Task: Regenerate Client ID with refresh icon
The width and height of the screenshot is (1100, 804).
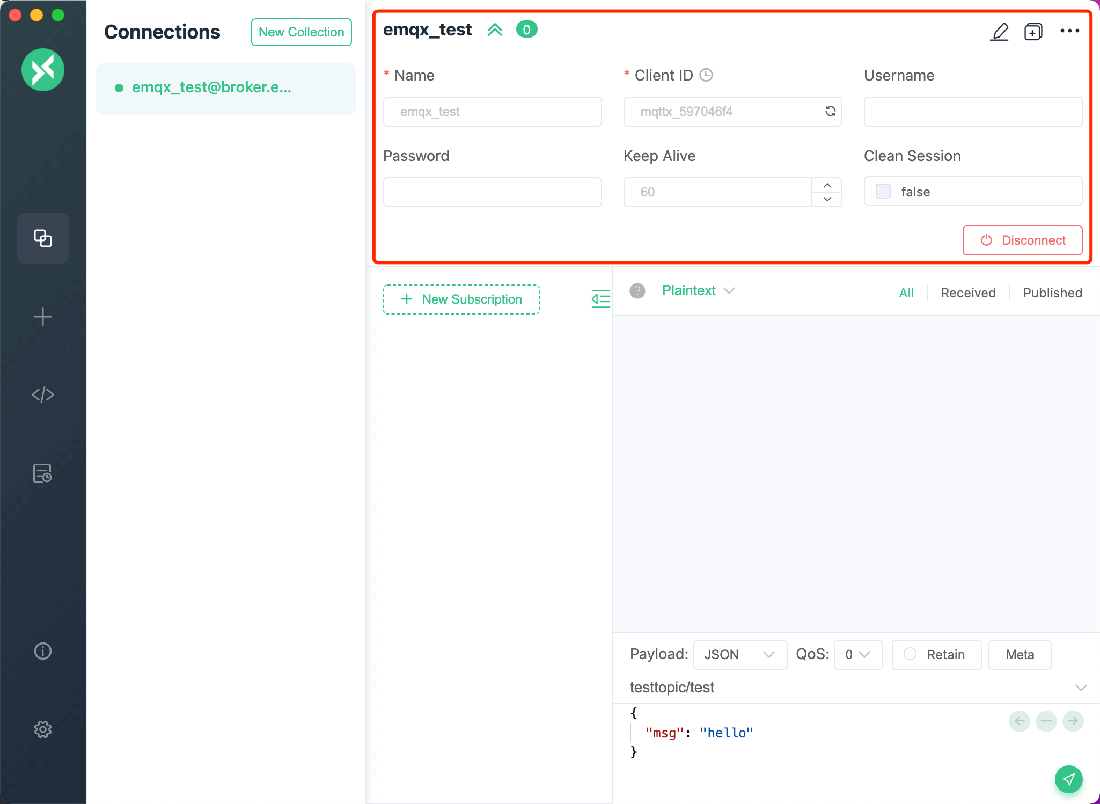Action: [830, 111]
